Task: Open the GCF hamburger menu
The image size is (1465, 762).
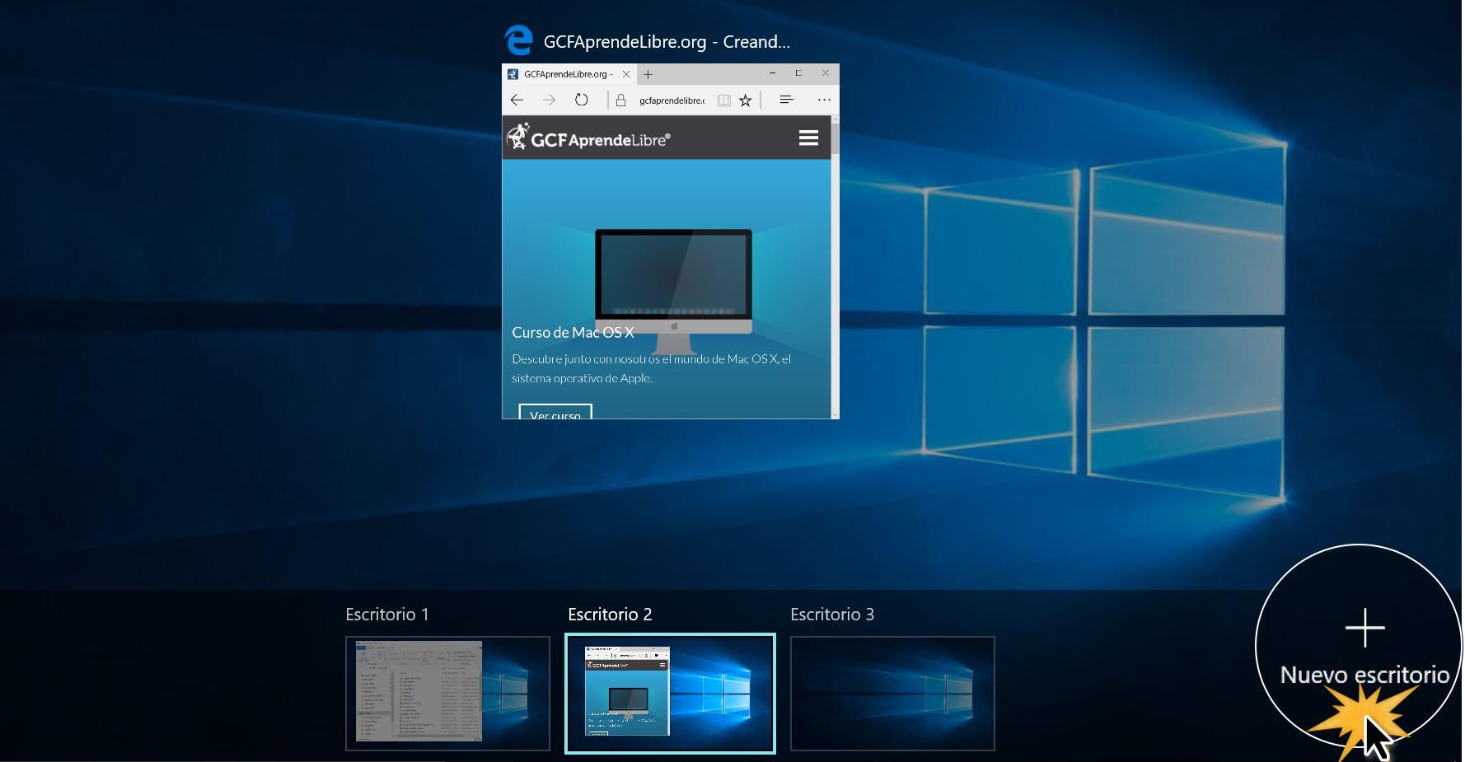Action: (808, 138)
